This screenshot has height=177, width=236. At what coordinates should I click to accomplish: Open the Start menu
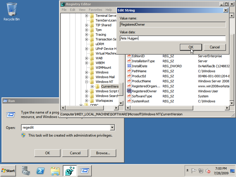point(8,171)
